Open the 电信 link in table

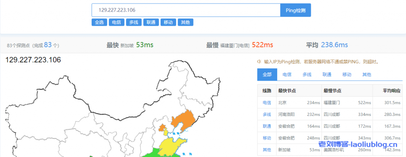(267, 102)
